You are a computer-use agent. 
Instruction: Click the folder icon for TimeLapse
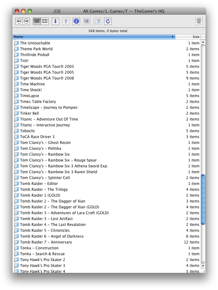pos(17,96)
